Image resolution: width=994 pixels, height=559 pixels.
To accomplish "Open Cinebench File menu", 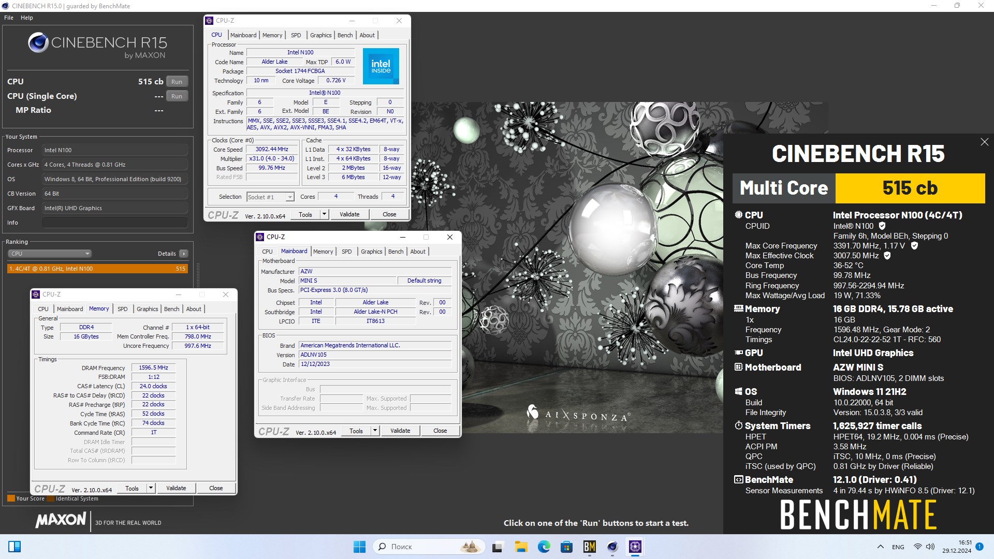I will [9, 18].
